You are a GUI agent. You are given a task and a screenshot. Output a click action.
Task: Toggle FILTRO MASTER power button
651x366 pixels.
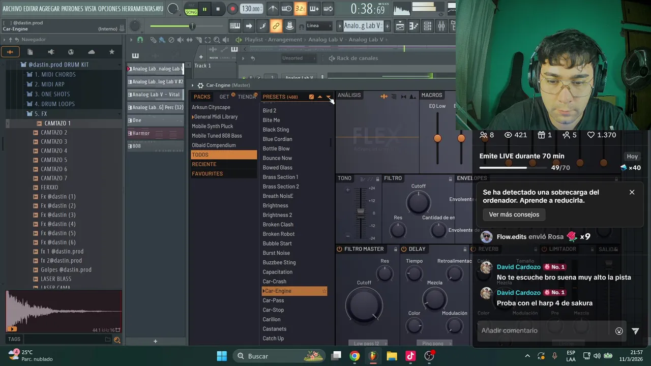339,249
